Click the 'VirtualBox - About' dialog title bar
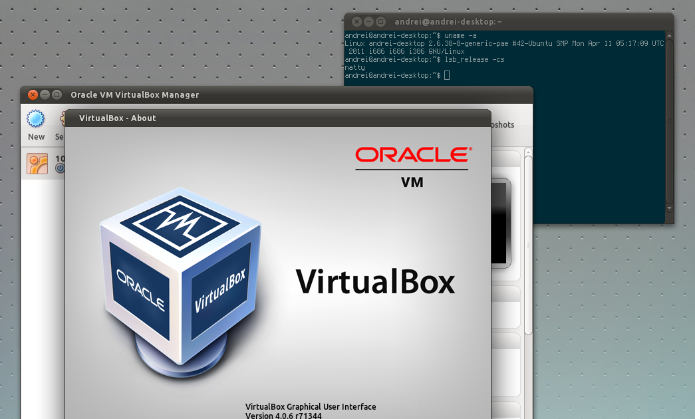This screenshot has height=419, width=695. 278,118
